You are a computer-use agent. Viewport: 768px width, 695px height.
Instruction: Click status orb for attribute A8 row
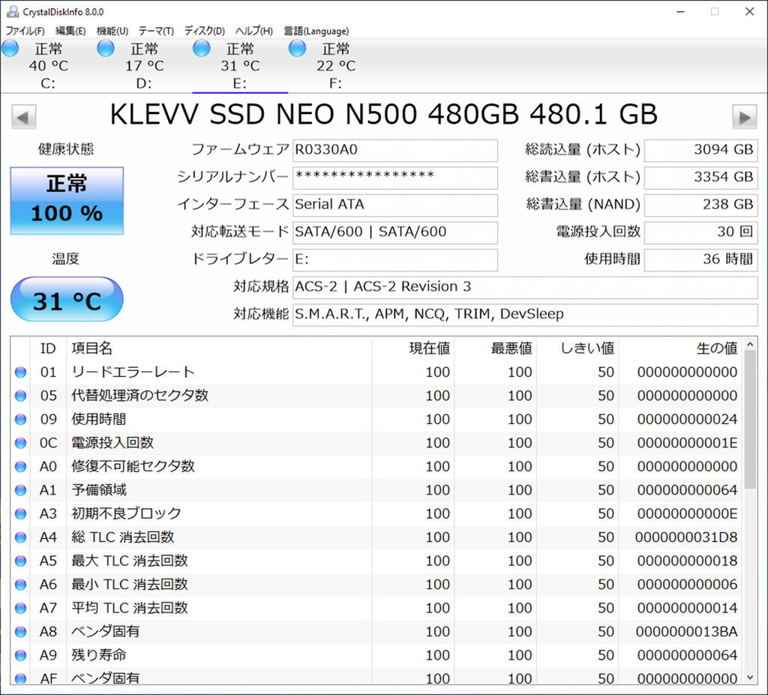[x=20, y=632]
